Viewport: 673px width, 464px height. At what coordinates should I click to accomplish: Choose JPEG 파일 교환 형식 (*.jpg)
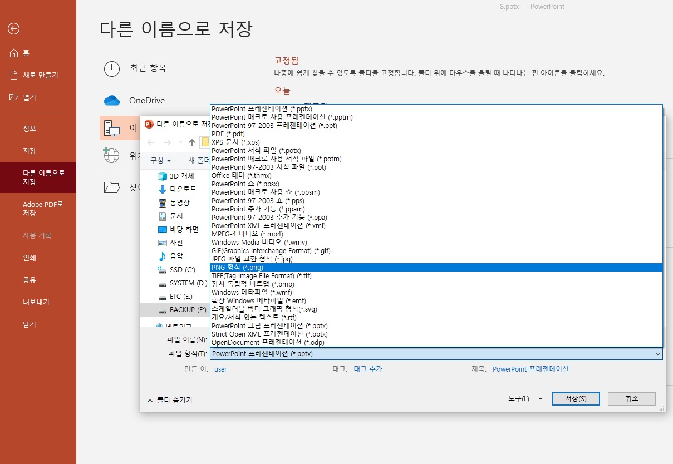tap(436, 259)
